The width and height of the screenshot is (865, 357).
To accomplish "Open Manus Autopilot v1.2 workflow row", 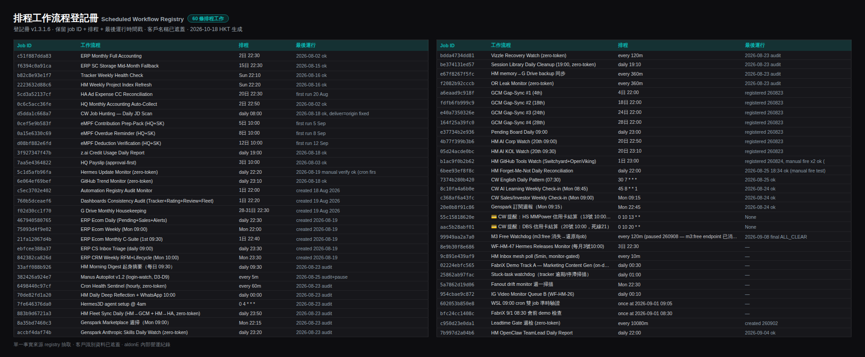I will [x=221, y=277].
